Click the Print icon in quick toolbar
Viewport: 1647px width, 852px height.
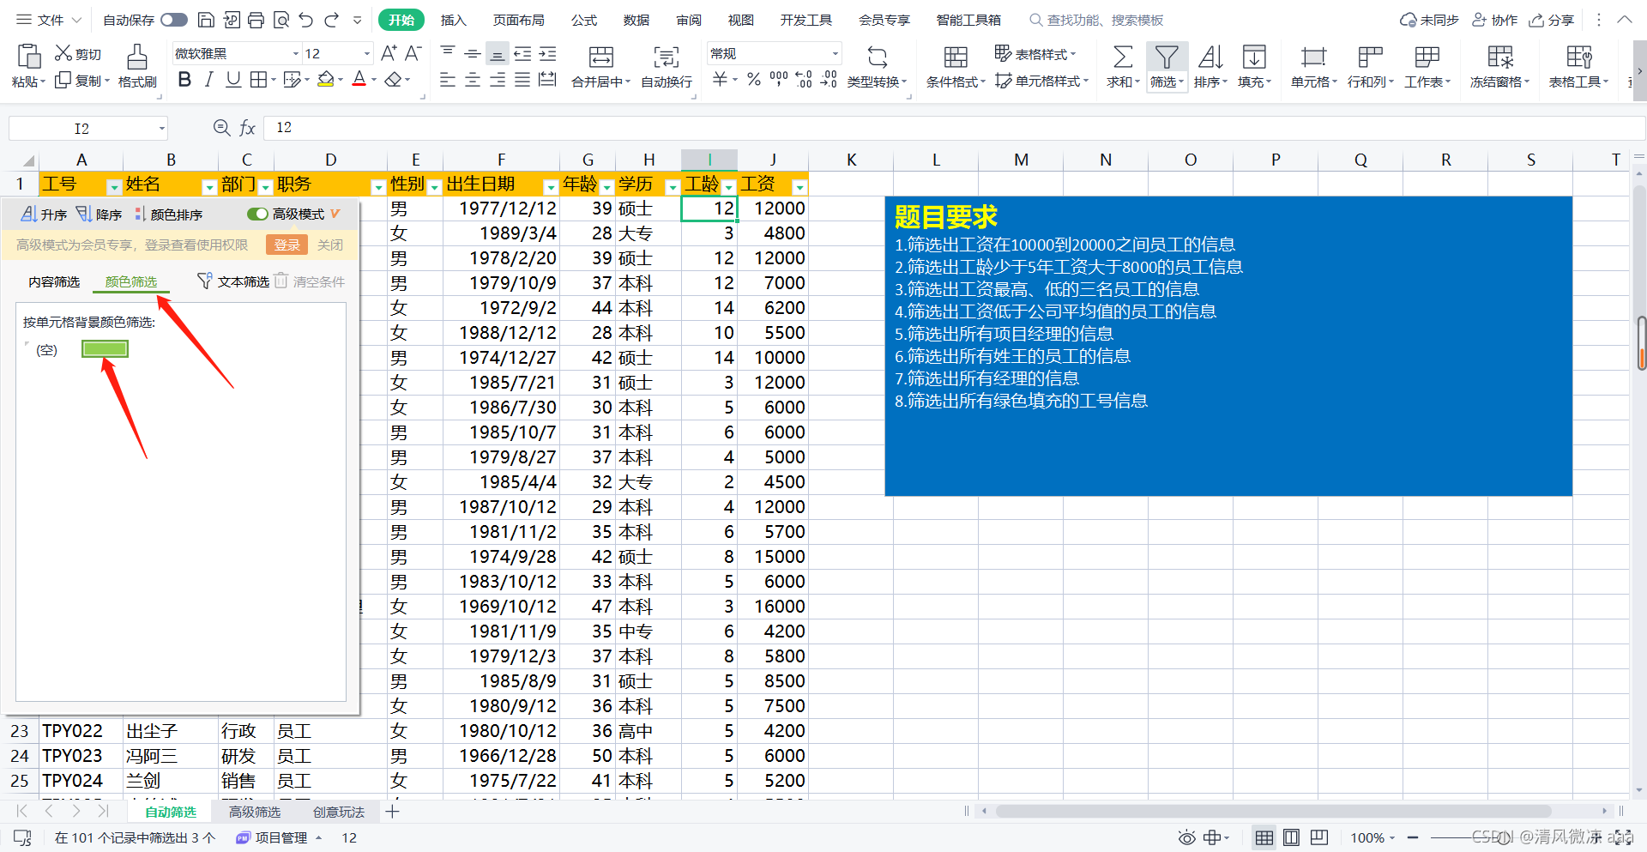click(256, 20)
